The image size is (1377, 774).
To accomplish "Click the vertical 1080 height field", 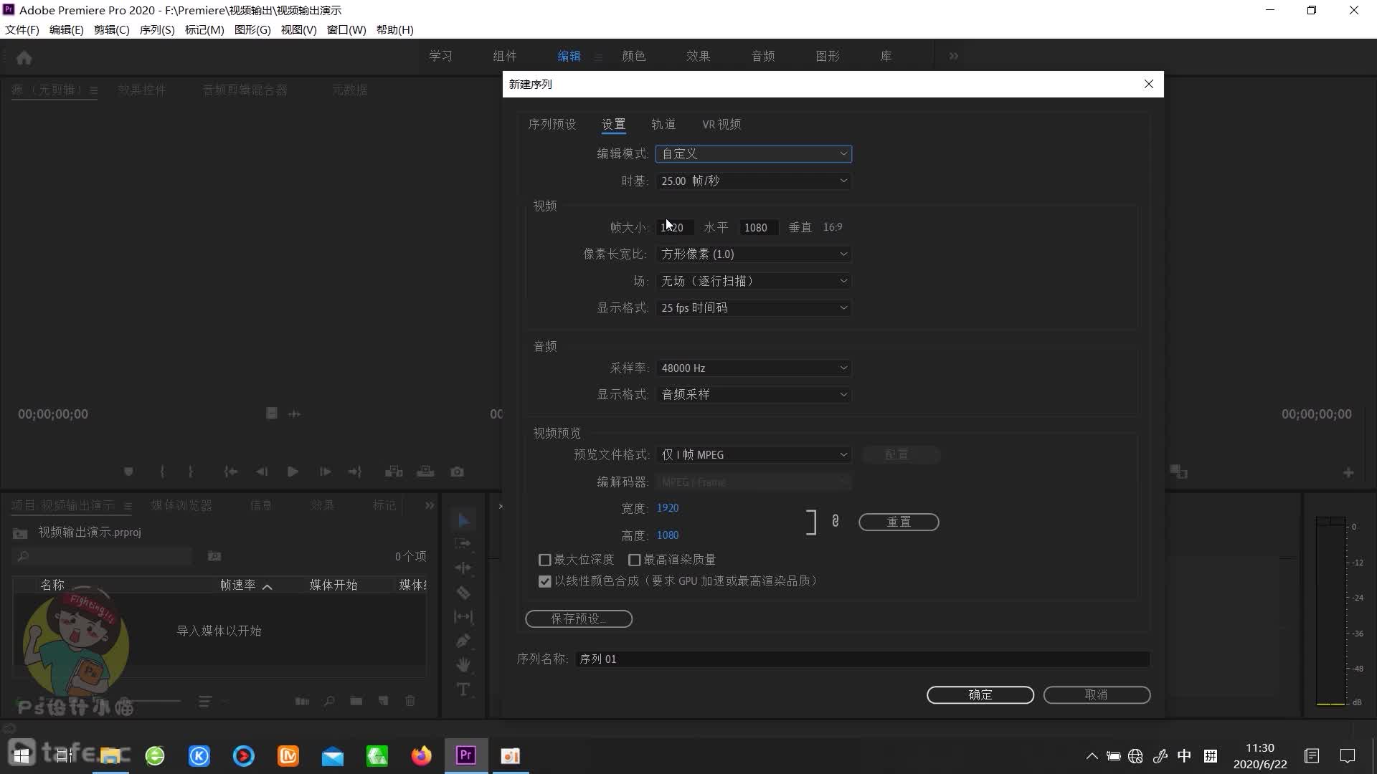I will point(758,227).
